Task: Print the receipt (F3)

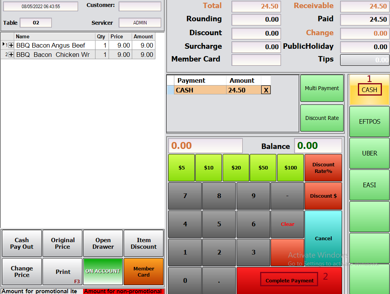Action: tap(63, 272)
